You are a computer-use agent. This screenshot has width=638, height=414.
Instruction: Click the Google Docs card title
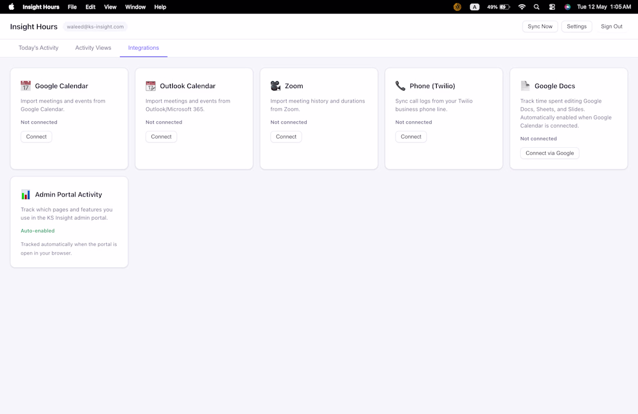[x=554, y=86]
